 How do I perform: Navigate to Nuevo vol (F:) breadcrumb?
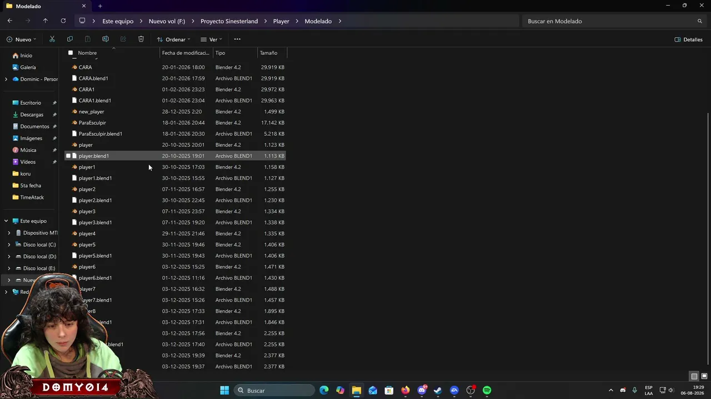click(167, 21)
